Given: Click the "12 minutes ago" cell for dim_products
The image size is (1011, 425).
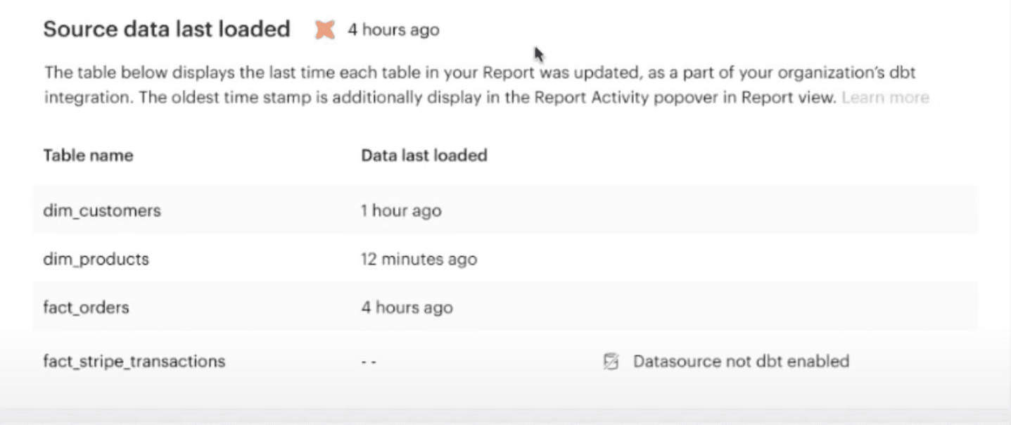Looking at the screenshot, I should [x=419, y=259].
